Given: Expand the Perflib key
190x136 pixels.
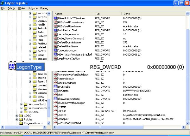Looking at the screenshot, I should (30, 25).
